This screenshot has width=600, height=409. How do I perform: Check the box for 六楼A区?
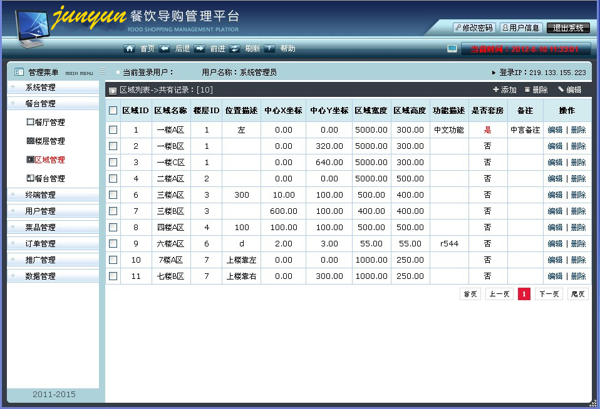point(113,243)
